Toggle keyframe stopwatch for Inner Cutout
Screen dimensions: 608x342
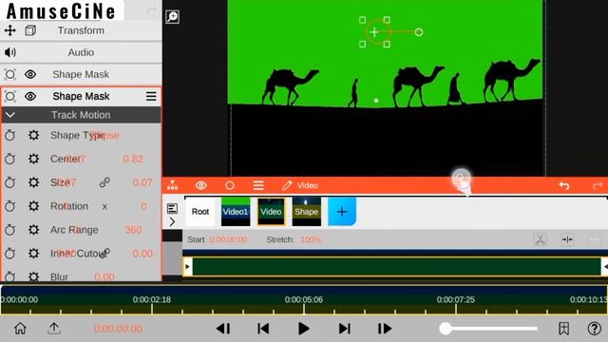(10, 254)
